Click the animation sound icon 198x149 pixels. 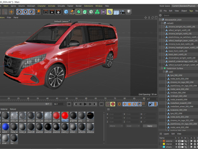[x=151, y=104]
